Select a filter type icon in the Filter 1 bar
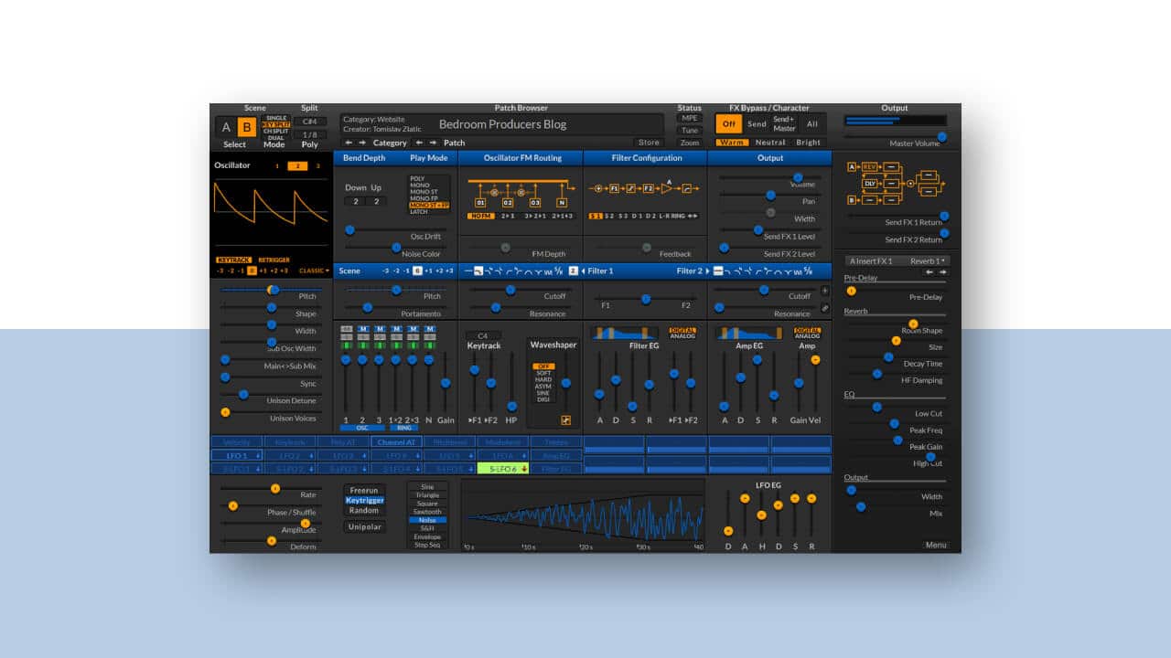Viewport: 1171px width, 658px height. pyautogui.click(x=478, y=271)
